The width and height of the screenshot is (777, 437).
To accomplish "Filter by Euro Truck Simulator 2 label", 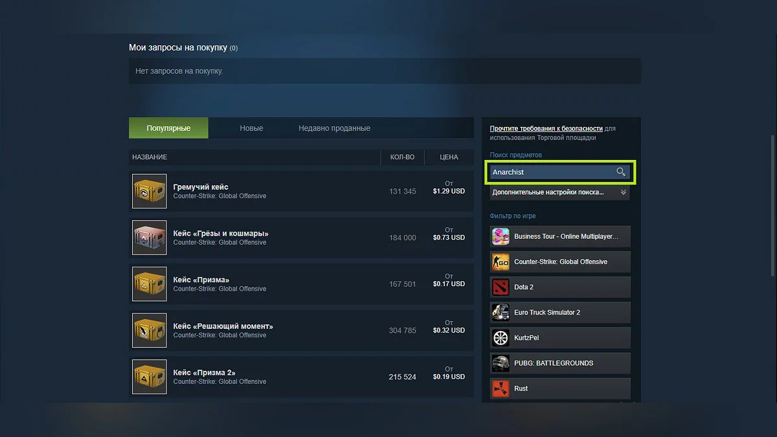I will pyautogui.click(x=547, y=312).
